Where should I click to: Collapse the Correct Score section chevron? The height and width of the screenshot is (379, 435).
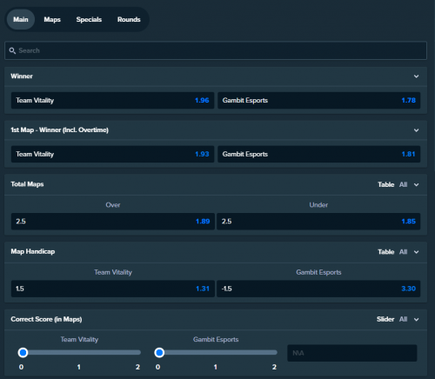click(x=416, y=319)
